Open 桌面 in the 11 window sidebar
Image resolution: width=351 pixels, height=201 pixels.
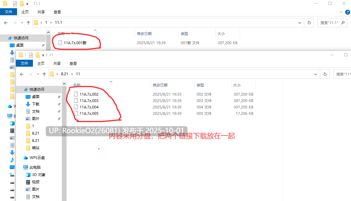click(x=36, y=97)
